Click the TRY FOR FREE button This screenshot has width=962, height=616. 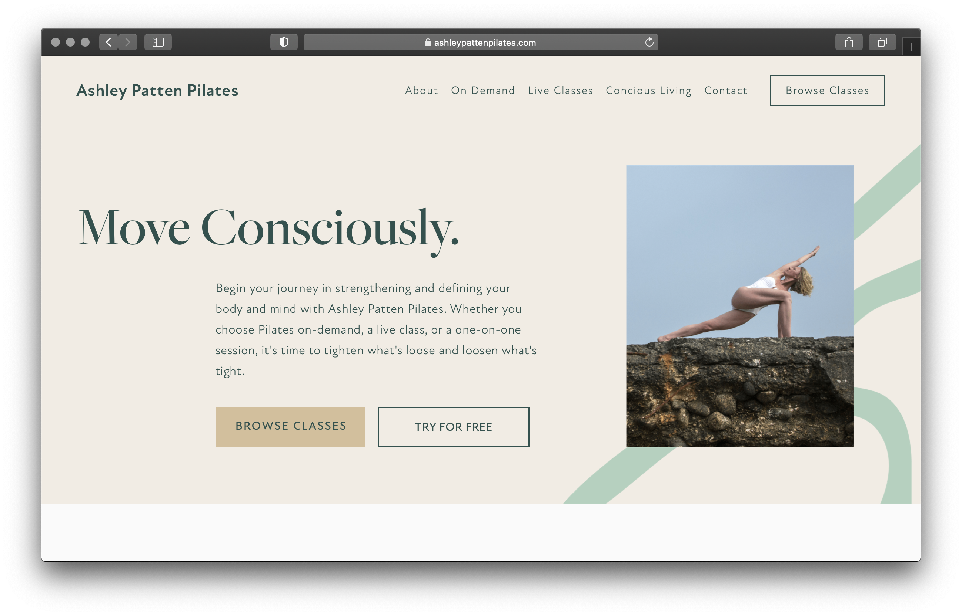click(453, 427)
